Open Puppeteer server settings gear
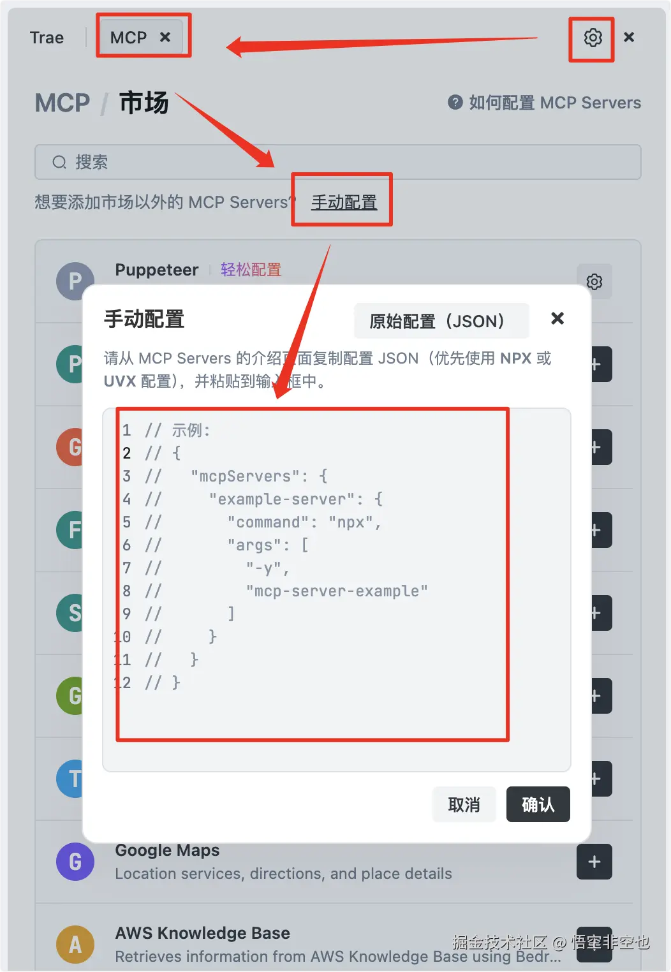671x972 pixels. [x=594, y=281]
